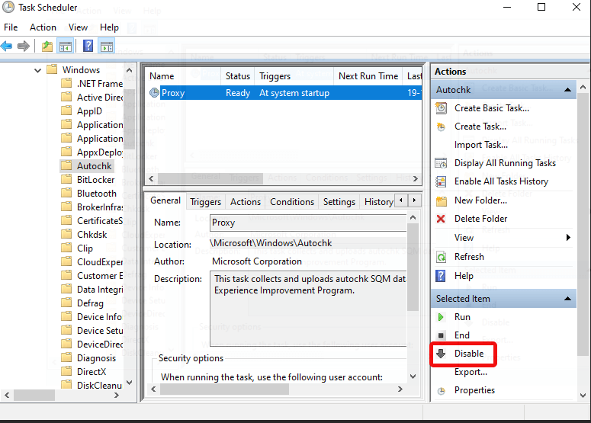
Task: Click the blue Help toolbar icon
Action: pos(88,46)
